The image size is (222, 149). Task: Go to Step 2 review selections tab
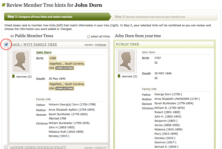pos(164,17)
